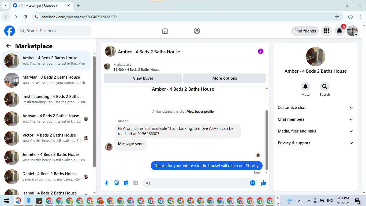This screenshot has height=206, width=366.
Task: Click the sent message about house interest
Action: 207,165
